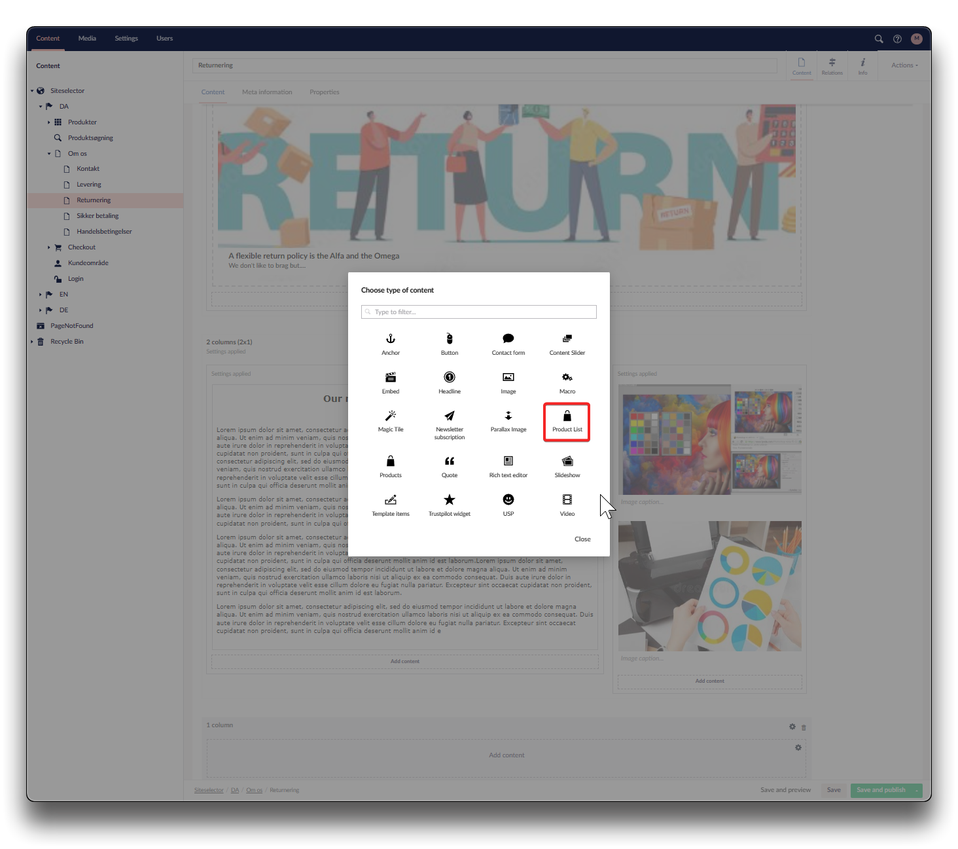Follow the Siteselector breadcrumb link
The width and height of the screenshot is (958, 849).
pyautogui.click(x=209, y=791)
